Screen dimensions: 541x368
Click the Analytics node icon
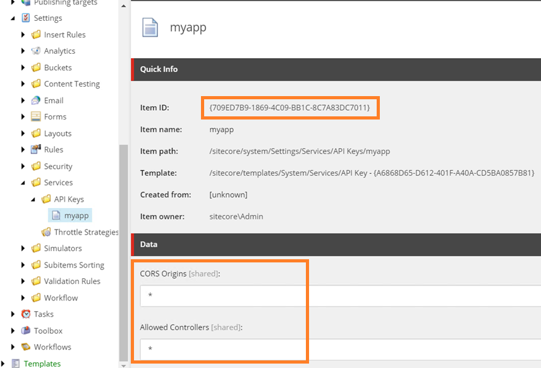[x=36, y=51]
